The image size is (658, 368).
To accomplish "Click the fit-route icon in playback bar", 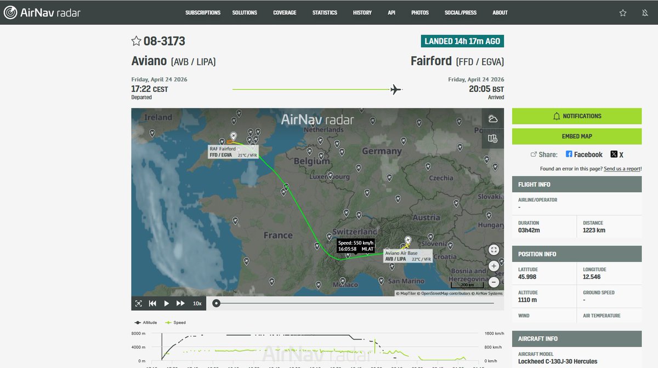I will pos(138,303).
